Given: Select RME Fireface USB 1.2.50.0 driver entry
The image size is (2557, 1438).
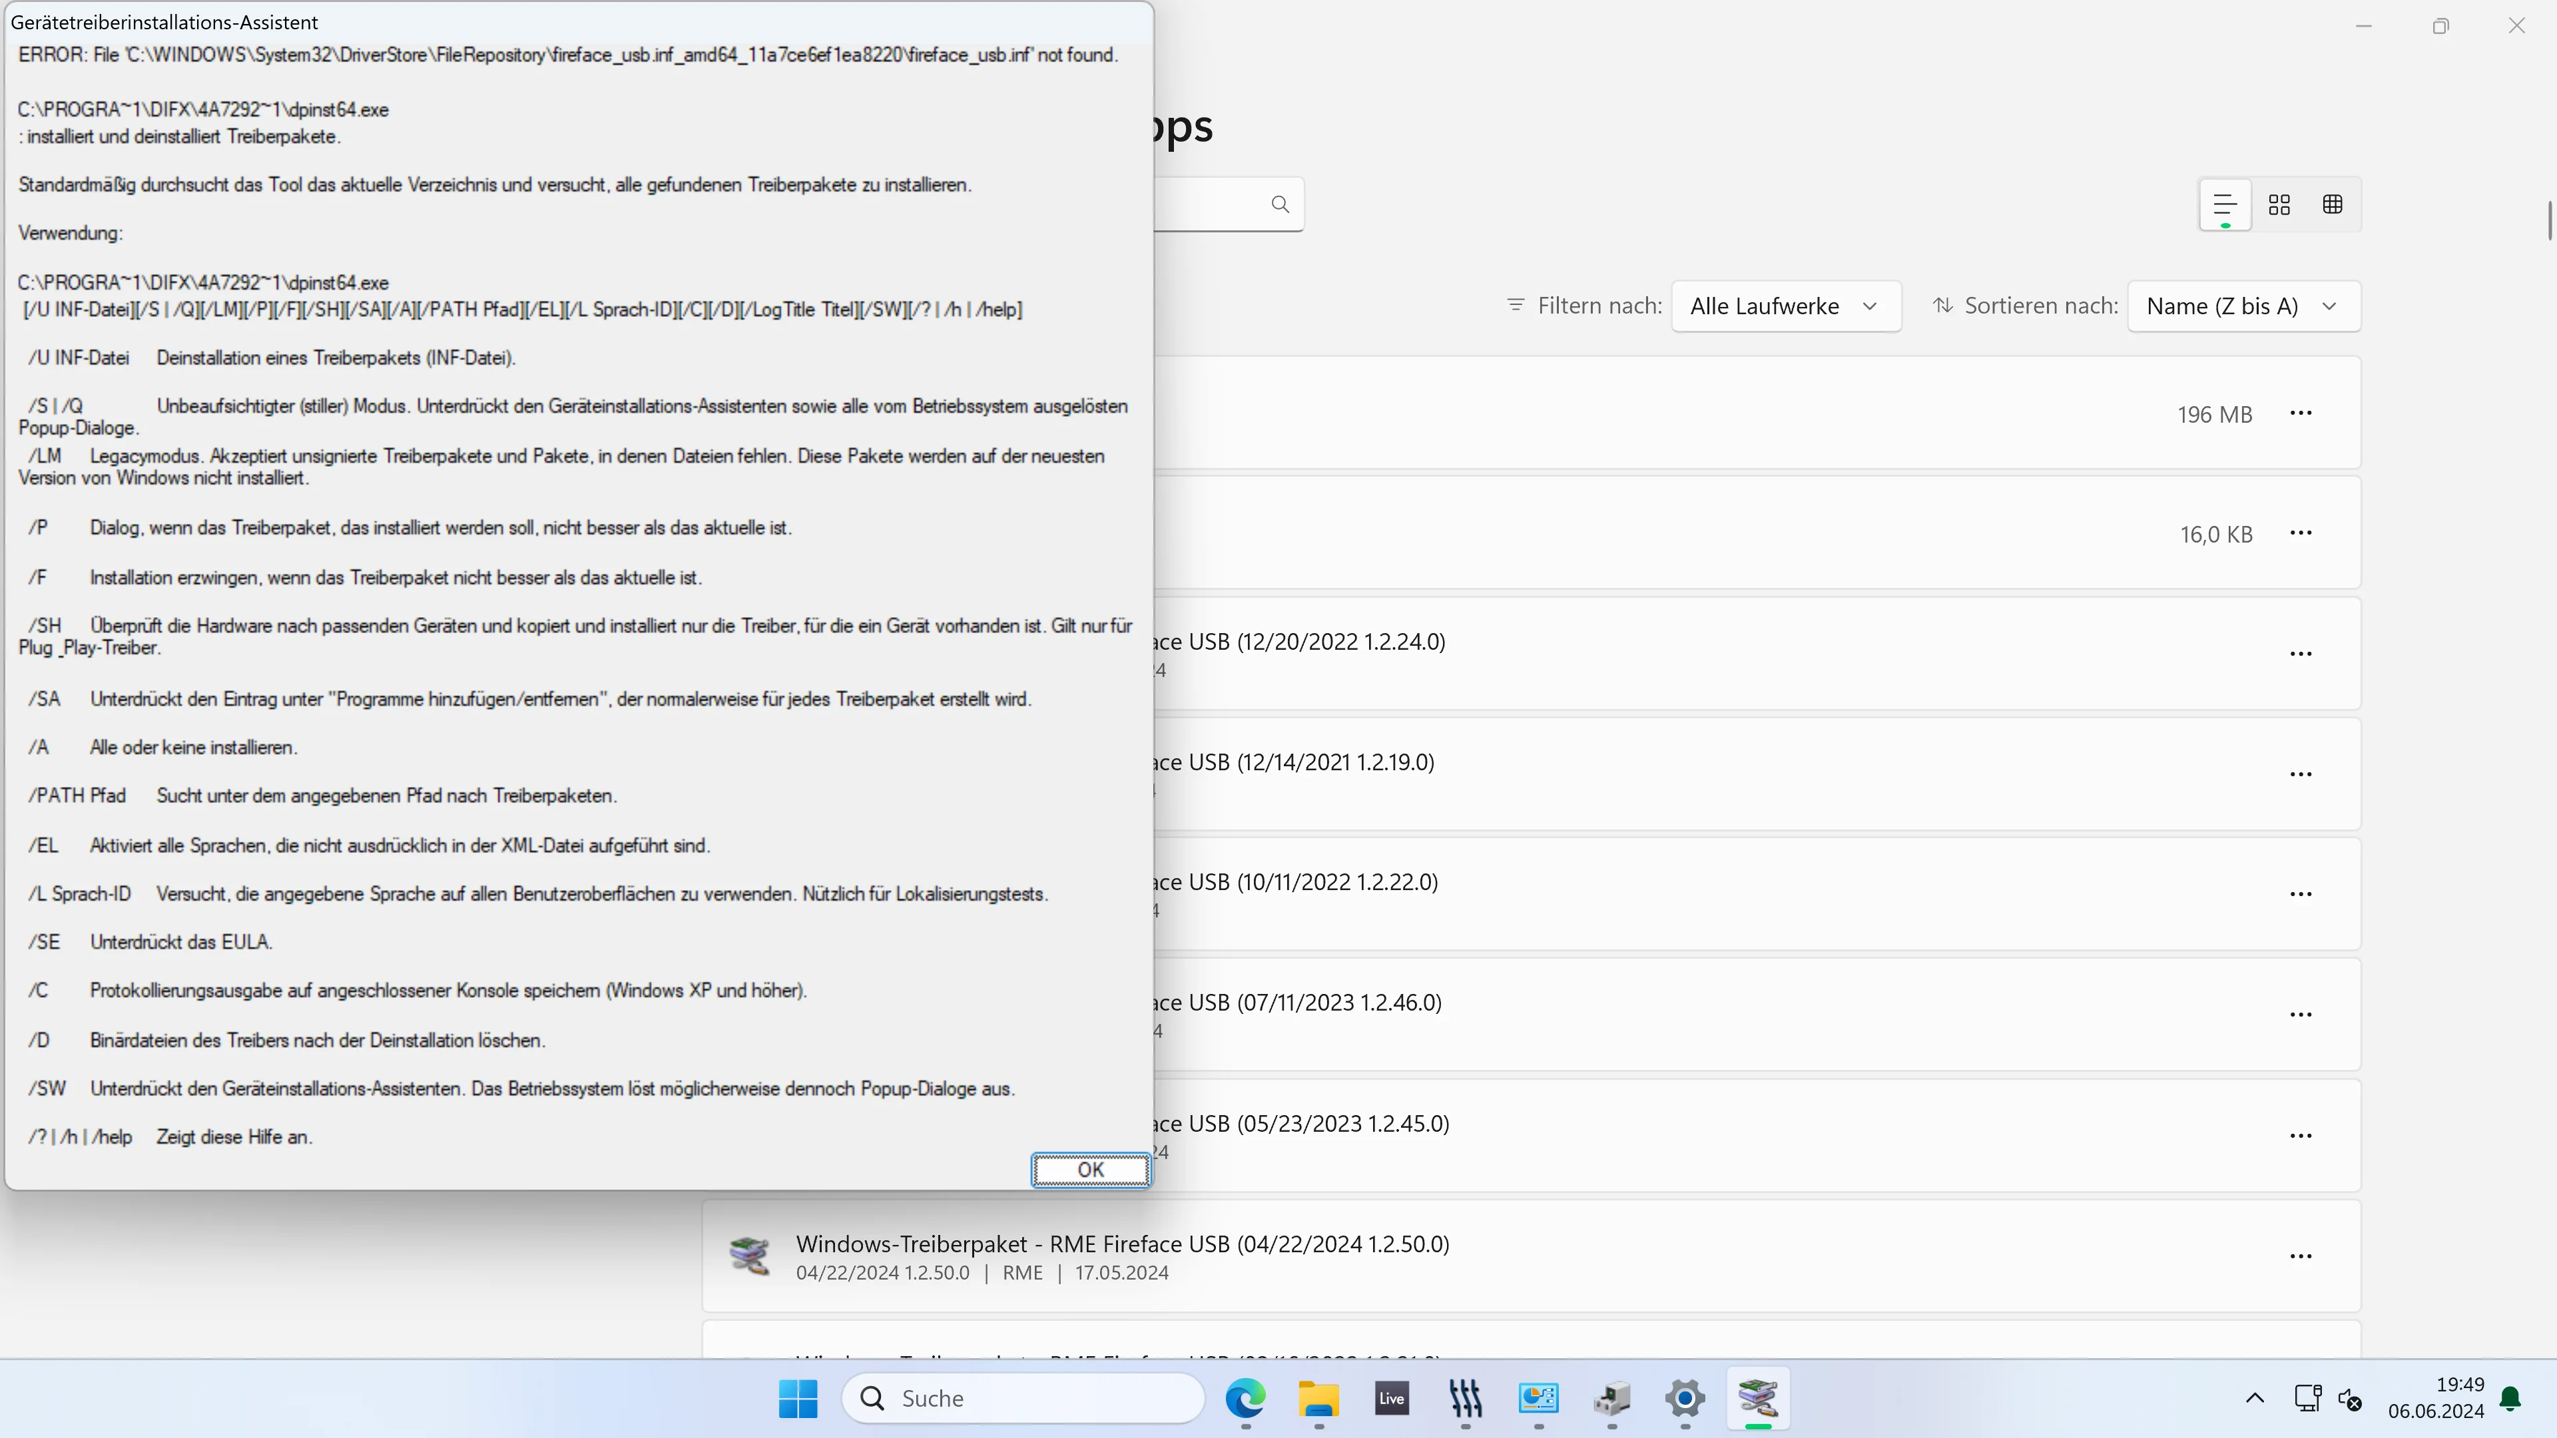Looking at the screenshot, I should (1531, 1256).
